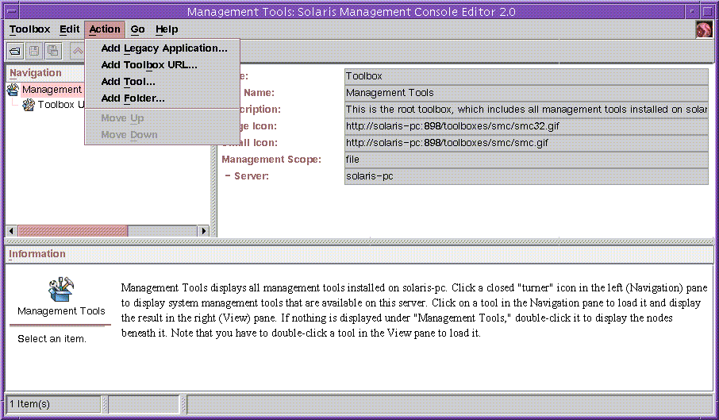Viewport: 719px width, 420px height.
Task: Select the Toolbox URL tree node label
Action: (60, 105)
